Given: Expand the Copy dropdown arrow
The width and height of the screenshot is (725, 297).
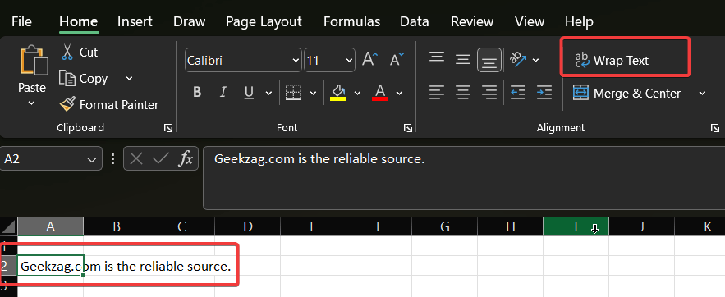Looking at the screenshot, I should pos(129,79).
